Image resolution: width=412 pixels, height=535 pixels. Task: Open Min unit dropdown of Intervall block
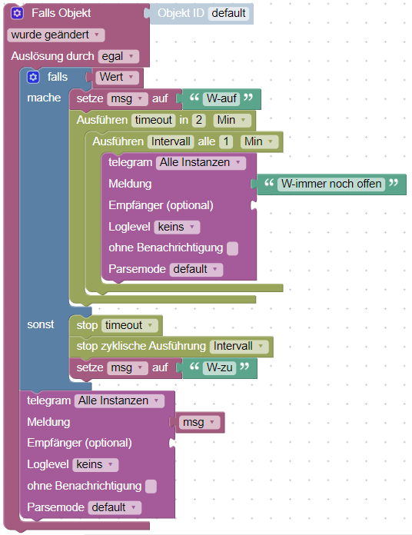pos(260,141)
